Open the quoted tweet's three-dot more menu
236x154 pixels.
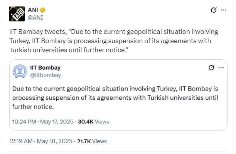point(221,68)
